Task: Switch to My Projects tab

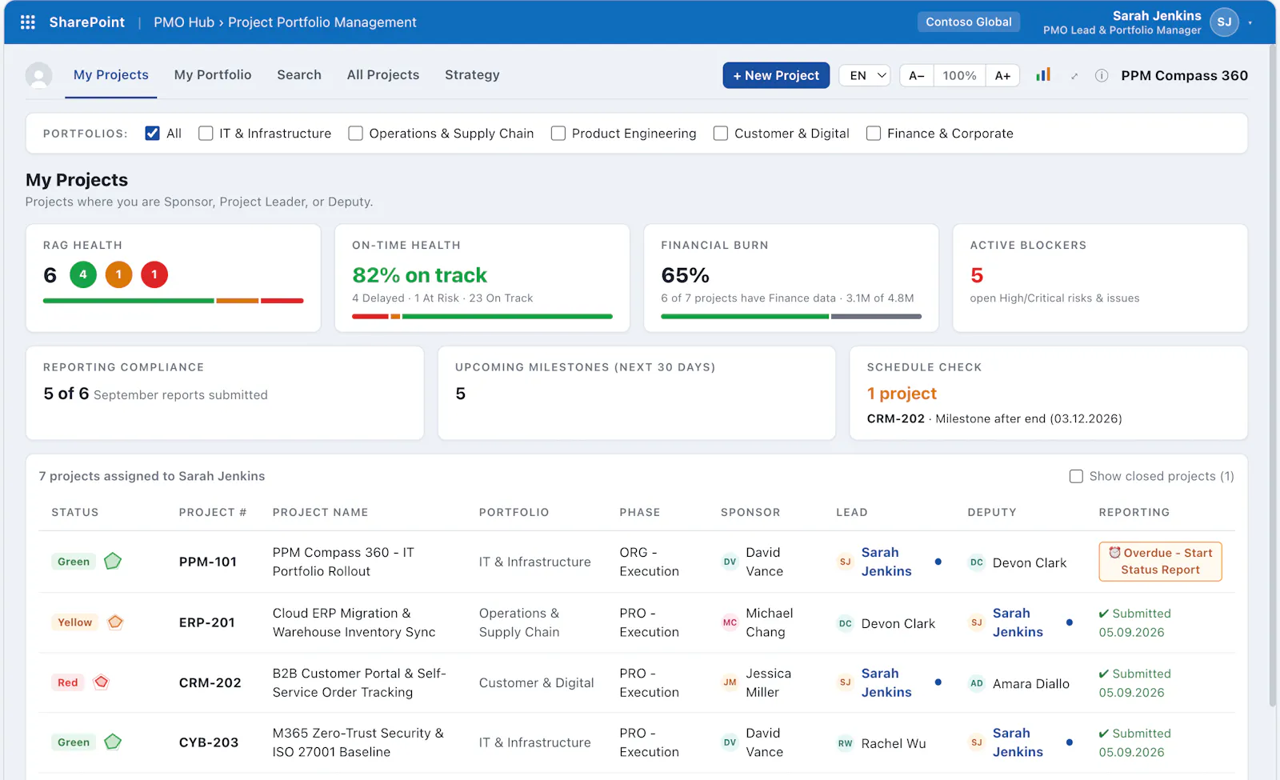Action: (x=111, y=74)
